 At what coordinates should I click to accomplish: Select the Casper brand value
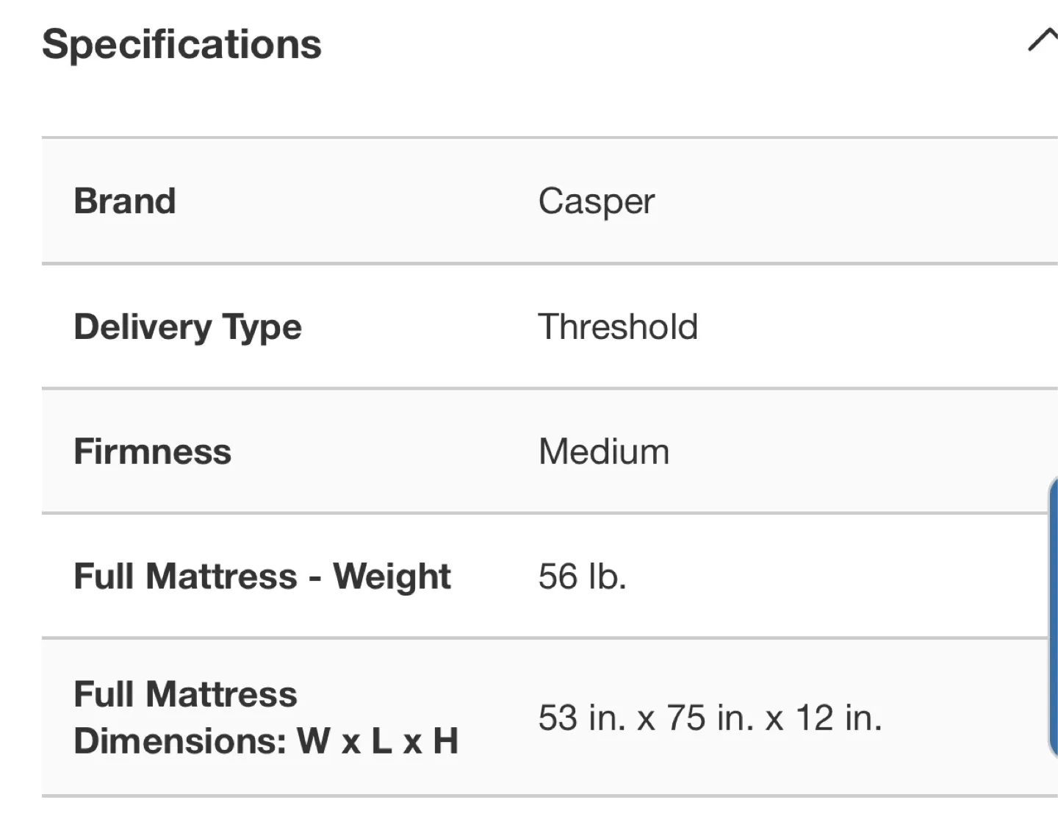[x=597, y=201]
